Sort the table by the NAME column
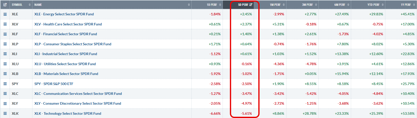 (112, 5)
